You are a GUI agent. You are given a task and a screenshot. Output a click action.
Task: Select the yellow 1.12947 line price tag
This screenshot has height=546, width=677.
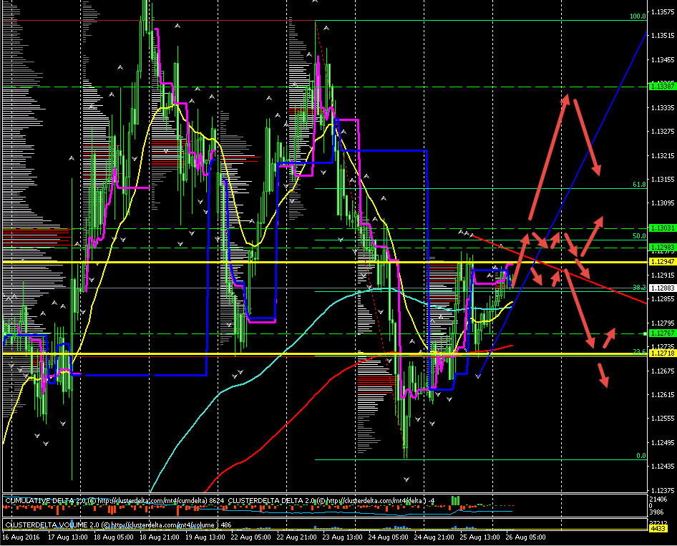coord(662,262)
